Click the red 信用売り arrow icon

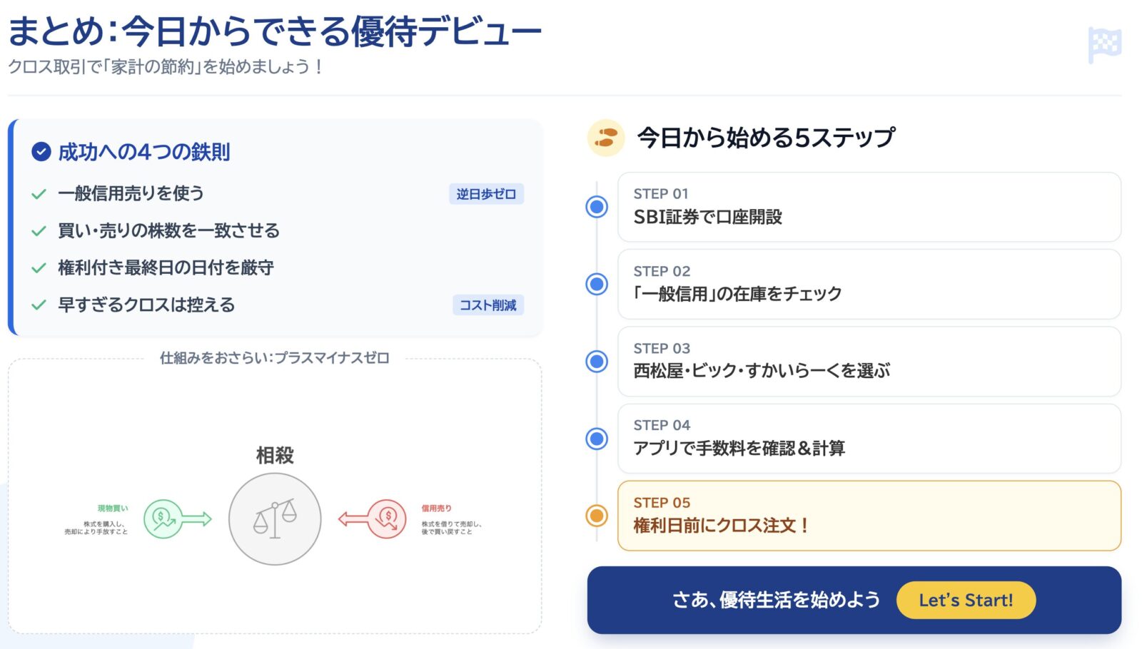pyautogui.click(x=373, y=518)
